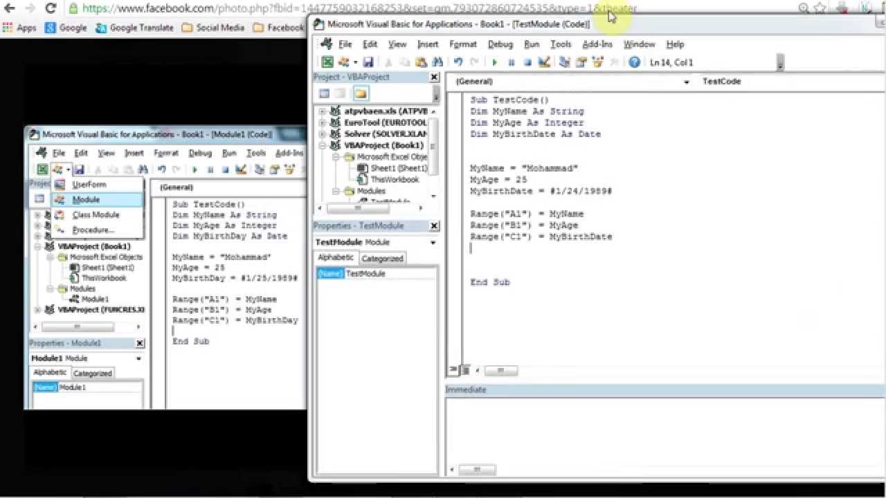
Task: Collapse VBAProject (Book1) in TestModule window
Action: pyautogui.click(x=323, y=145)
